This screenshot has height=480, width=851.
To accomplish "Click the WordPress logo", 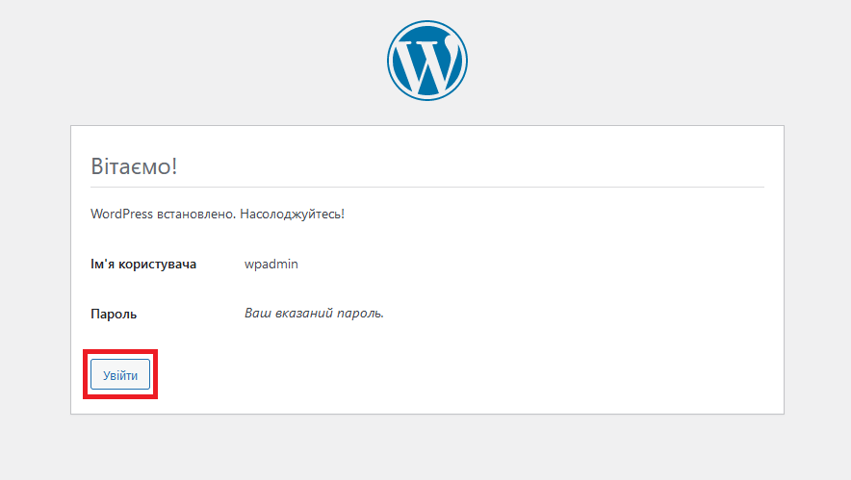I will pos(426,59).
